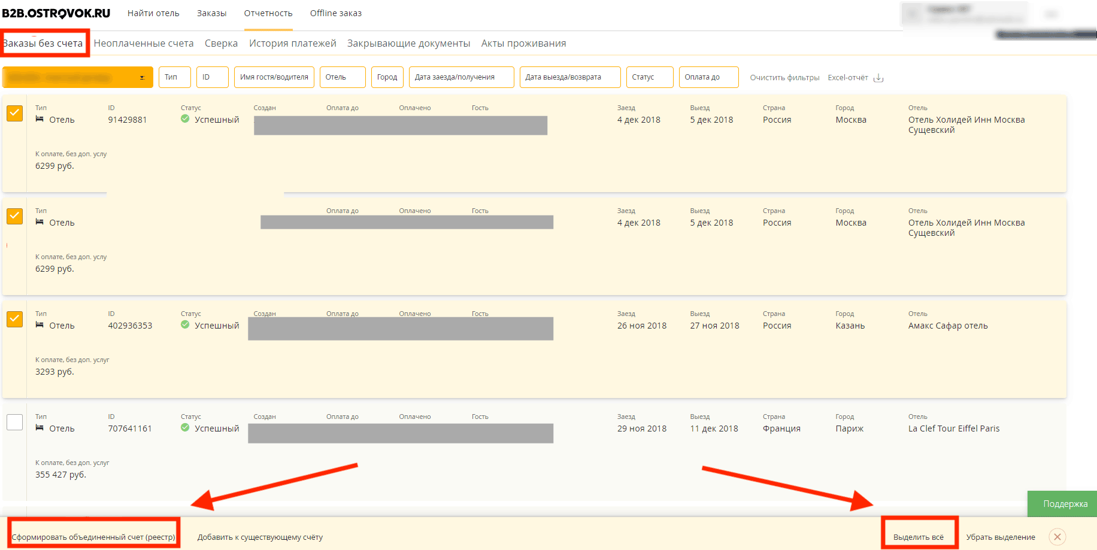Image resolution: width=1097 pixels, height=550 pixels.
Task: Click the amount 3293 руб.
Action: click(x=54, y=372)
